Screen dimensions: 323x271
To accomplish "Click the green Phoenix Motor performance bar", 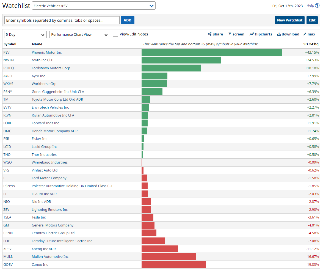I will (212, 52).
